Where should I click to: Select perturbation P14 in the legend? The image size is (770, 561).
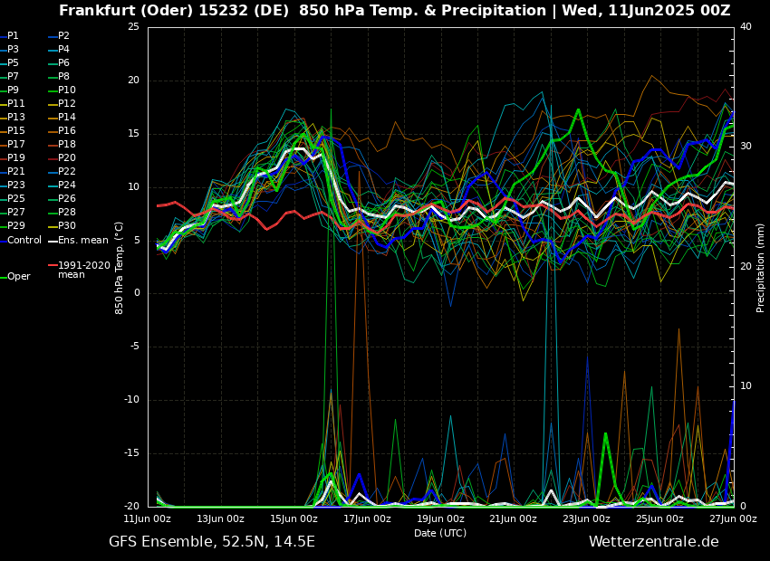(x=62, y=118)
